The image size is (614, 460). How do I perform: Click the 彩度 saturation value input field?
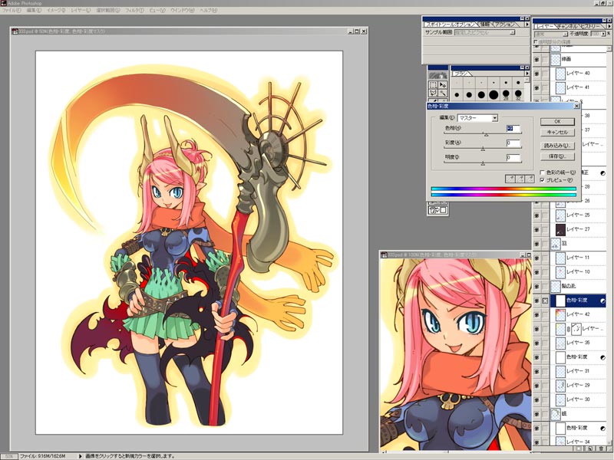pyautogui.click(x=513, y=143)
